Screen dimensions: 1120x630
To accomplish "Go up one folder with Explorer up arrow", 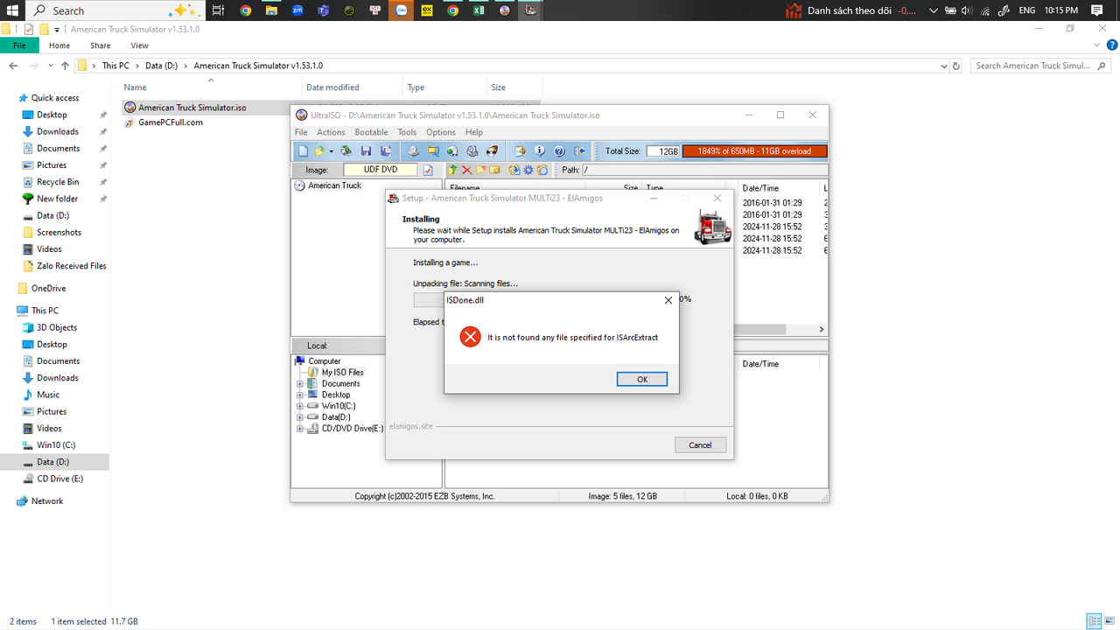I will coord(65,66).
